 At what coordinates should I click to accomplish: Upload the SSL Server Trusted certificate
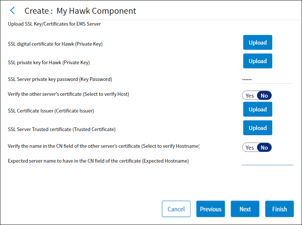point(257,128)
